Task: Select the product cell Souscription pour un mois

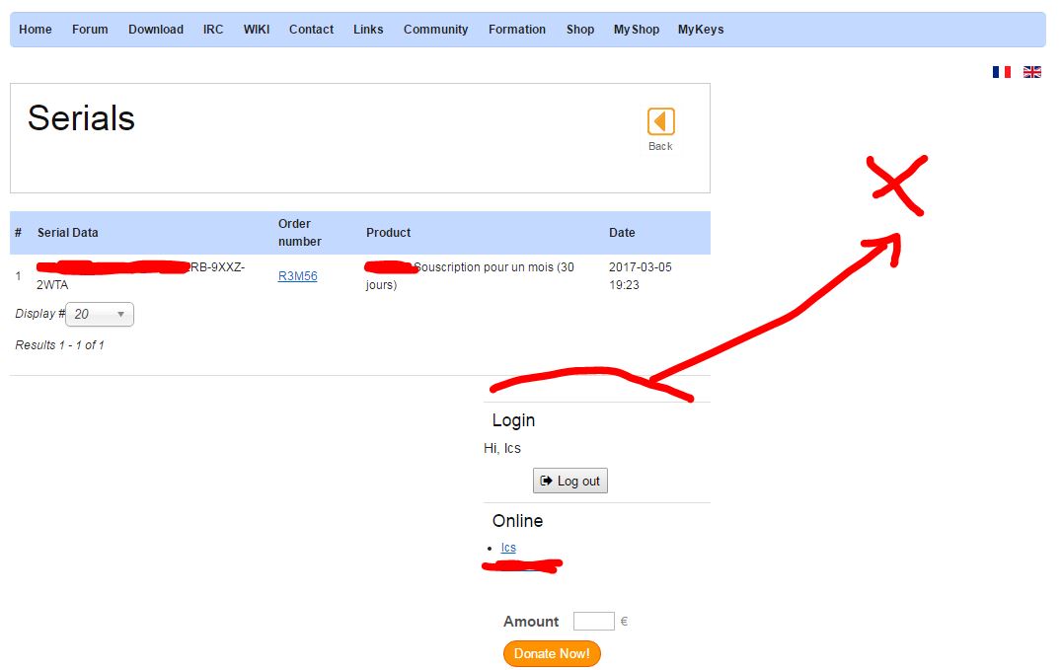Action: [x=470, y=275]
